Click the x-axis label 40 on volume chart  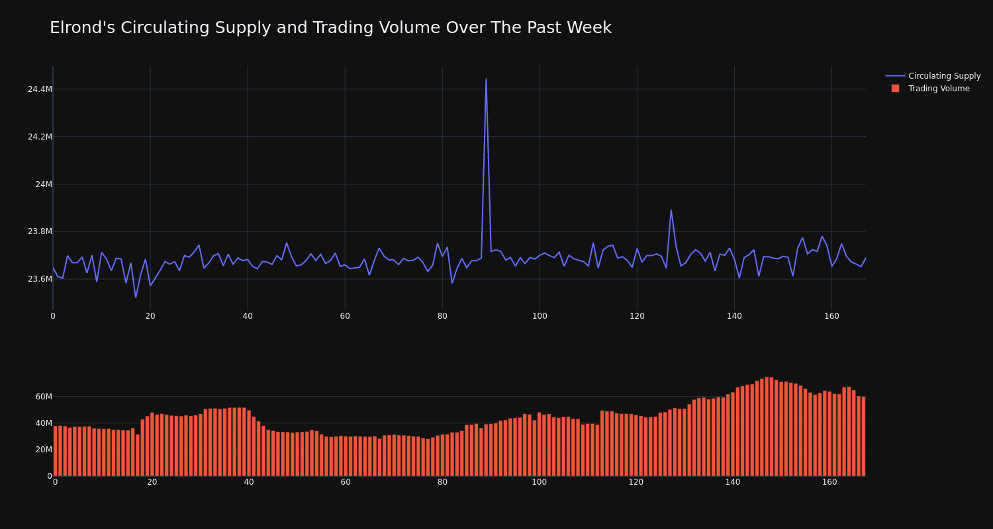click(249, 482)
